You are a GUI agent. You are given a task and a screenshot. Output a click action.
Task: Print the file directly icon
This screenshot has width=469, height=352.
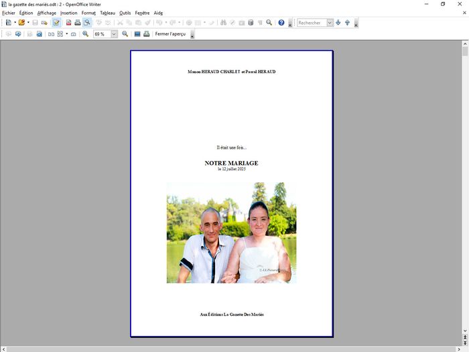pyautogui.click(x=78, y=22)
